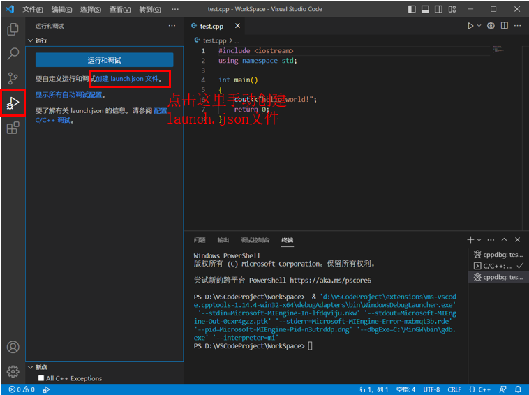Viewport: 529px width, 395px height.
Task: Open 配置 C/C++ 调试 documentation link
Action: coord(101,115)
